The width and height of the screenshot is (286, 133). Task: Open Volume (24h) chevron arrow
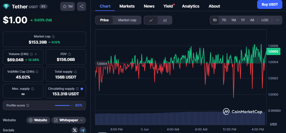[36, 54]
